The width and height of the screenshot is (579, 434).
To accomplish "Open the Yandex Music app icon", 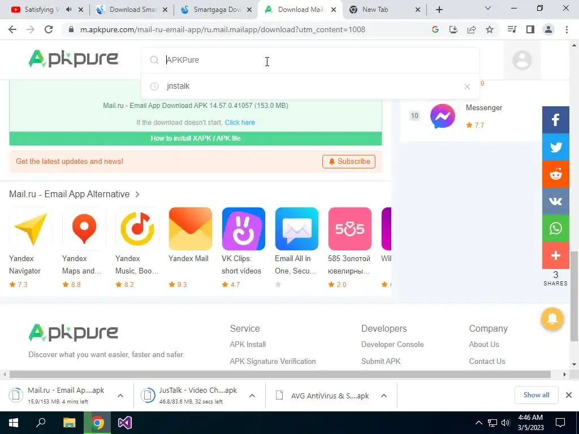I will click(137, 229).
